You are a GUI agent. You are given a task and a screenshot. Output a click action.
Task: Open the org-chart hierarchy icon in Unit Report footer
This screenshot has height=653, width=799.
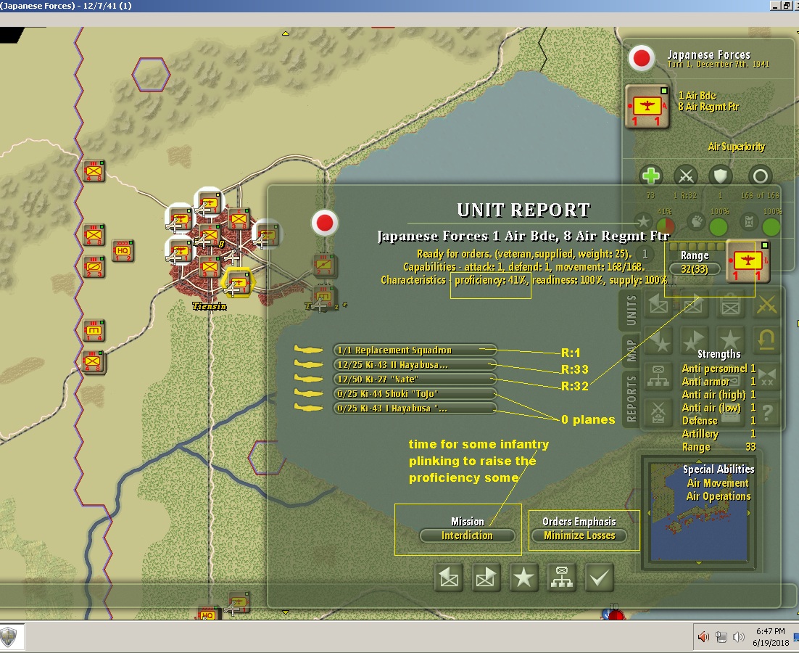561,578
